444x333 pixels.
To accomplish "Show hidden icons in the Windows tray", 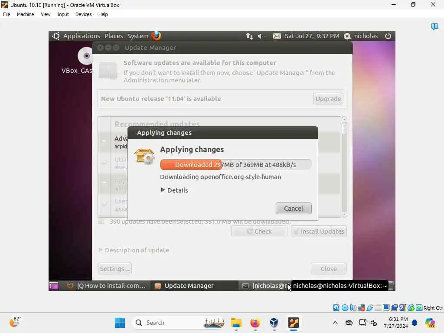I will coord(335,323).
